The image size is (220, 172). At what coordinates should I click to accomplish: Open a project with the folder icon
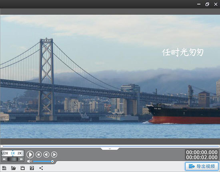tap(14, 168)
